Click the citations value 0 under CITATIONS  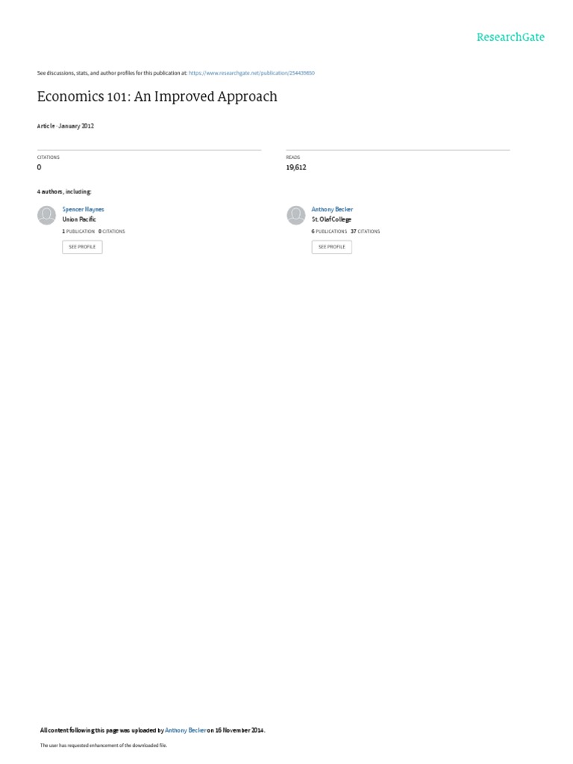(39, 167)
